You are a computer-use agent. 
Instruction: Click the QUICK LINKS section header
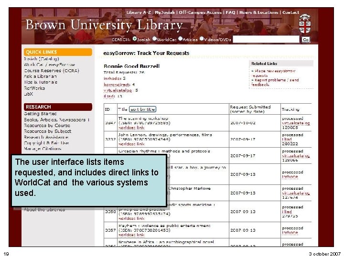click(x=58, y=52)
